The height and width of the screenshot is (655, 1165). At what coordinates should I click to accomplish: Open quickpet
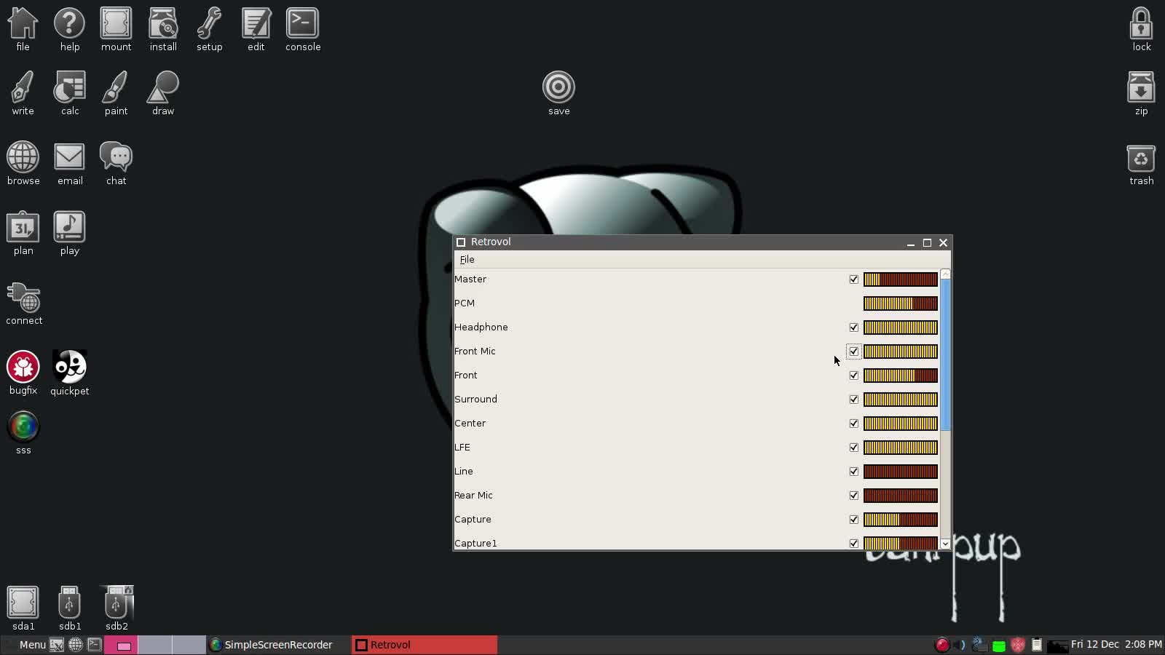(x=69, y=368)
